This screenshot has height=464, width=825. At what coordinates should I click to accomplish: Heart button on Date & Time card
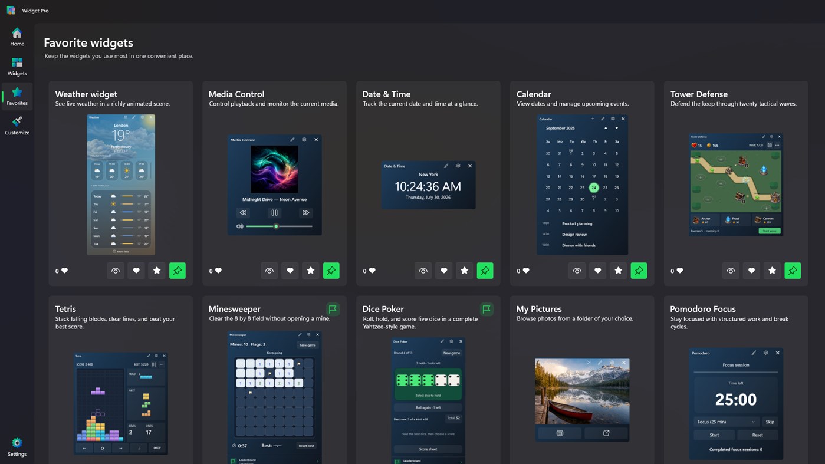(x=444, y=271)
